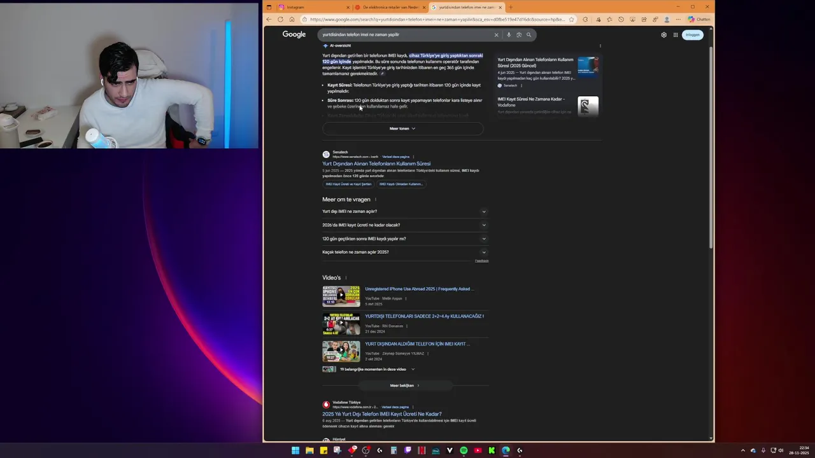Show hidden system tray icons chevron

[742, 450]
